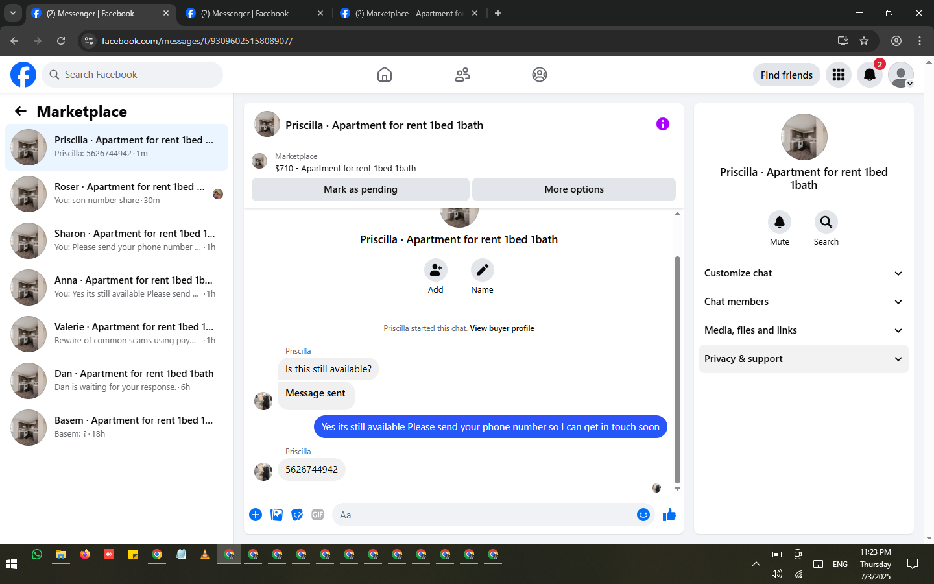Click chat scroll down arrow
The image size is (934, 584).
pyautogui.click(x=677, y=489)
